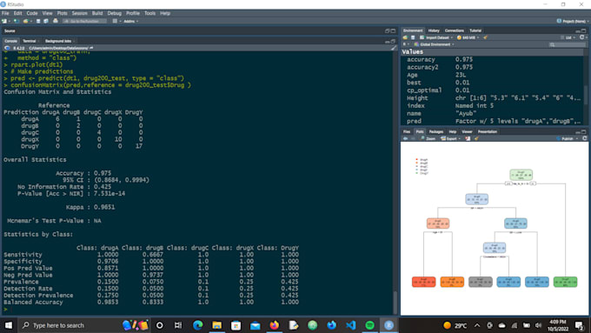591x333 pixels.
Task: Click the previous plot arrow in Plots pane
Action: tap(406, 138)
